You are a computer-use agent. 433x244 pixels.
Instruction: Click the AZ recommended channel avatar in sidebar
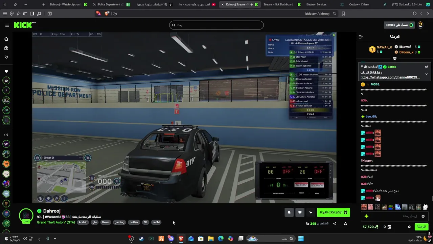(6, 100)
